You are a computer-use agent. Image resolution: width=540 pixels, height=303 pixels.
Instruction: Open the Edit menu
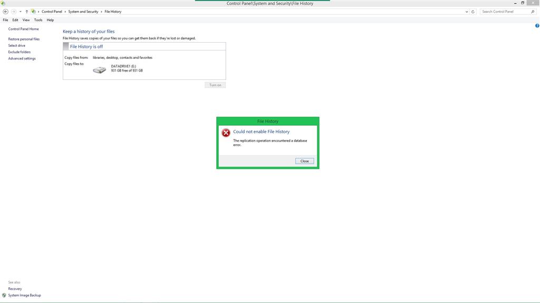[x=15, y=20]
